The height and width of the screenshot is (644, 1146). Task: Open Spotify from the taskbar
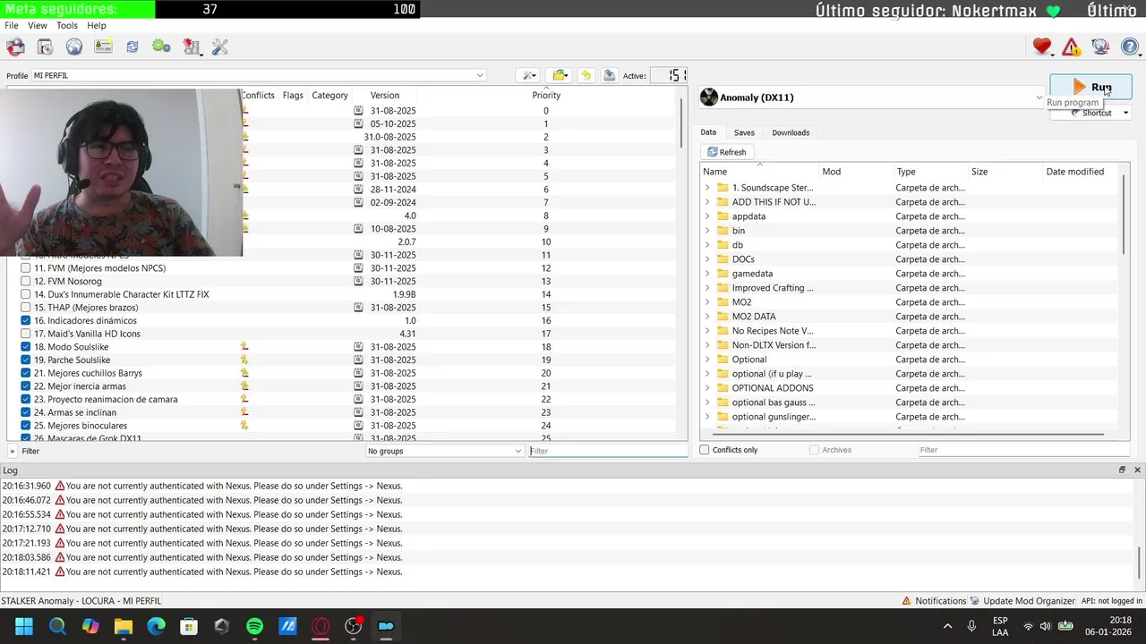point(254,626)
